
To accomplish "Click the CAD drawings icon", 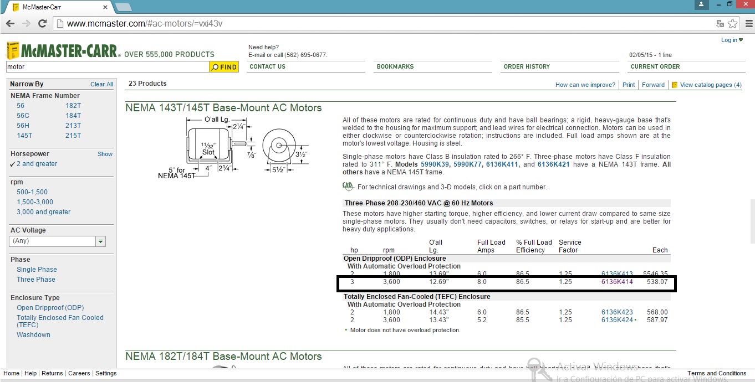I will (348, 187).
